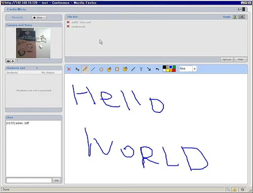Select the T text tool

[x=141, y=69]
